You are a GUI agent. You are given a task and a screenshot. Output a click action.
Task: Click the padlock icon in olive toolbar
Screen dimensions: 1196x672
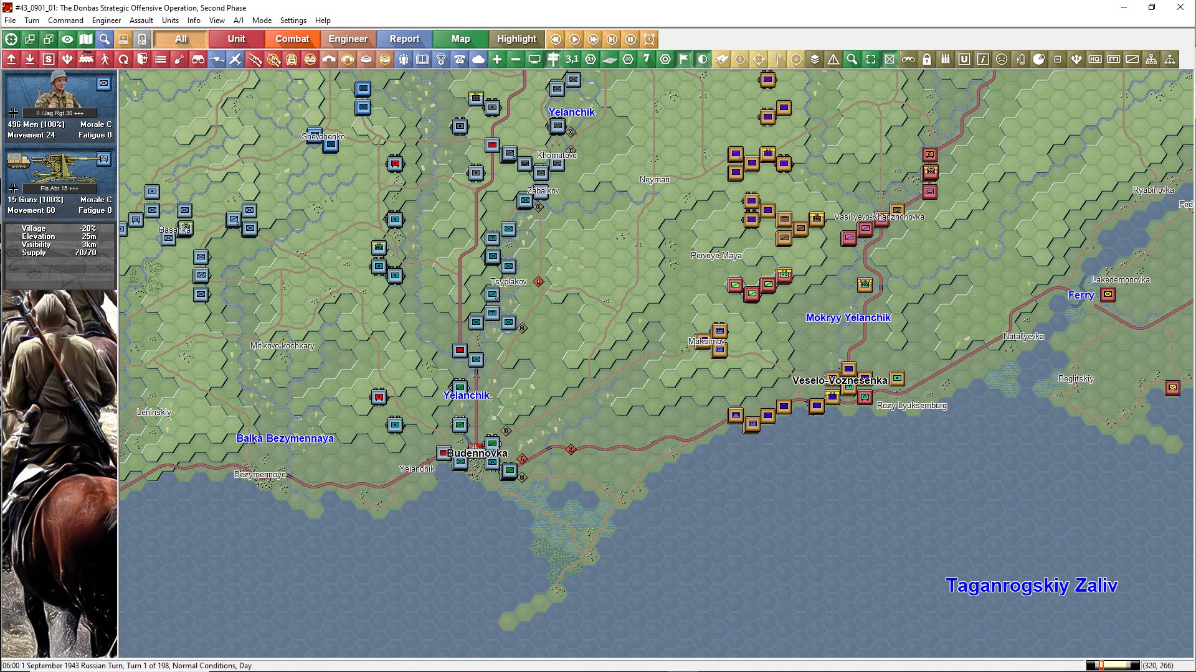click(x=927, y=60)
